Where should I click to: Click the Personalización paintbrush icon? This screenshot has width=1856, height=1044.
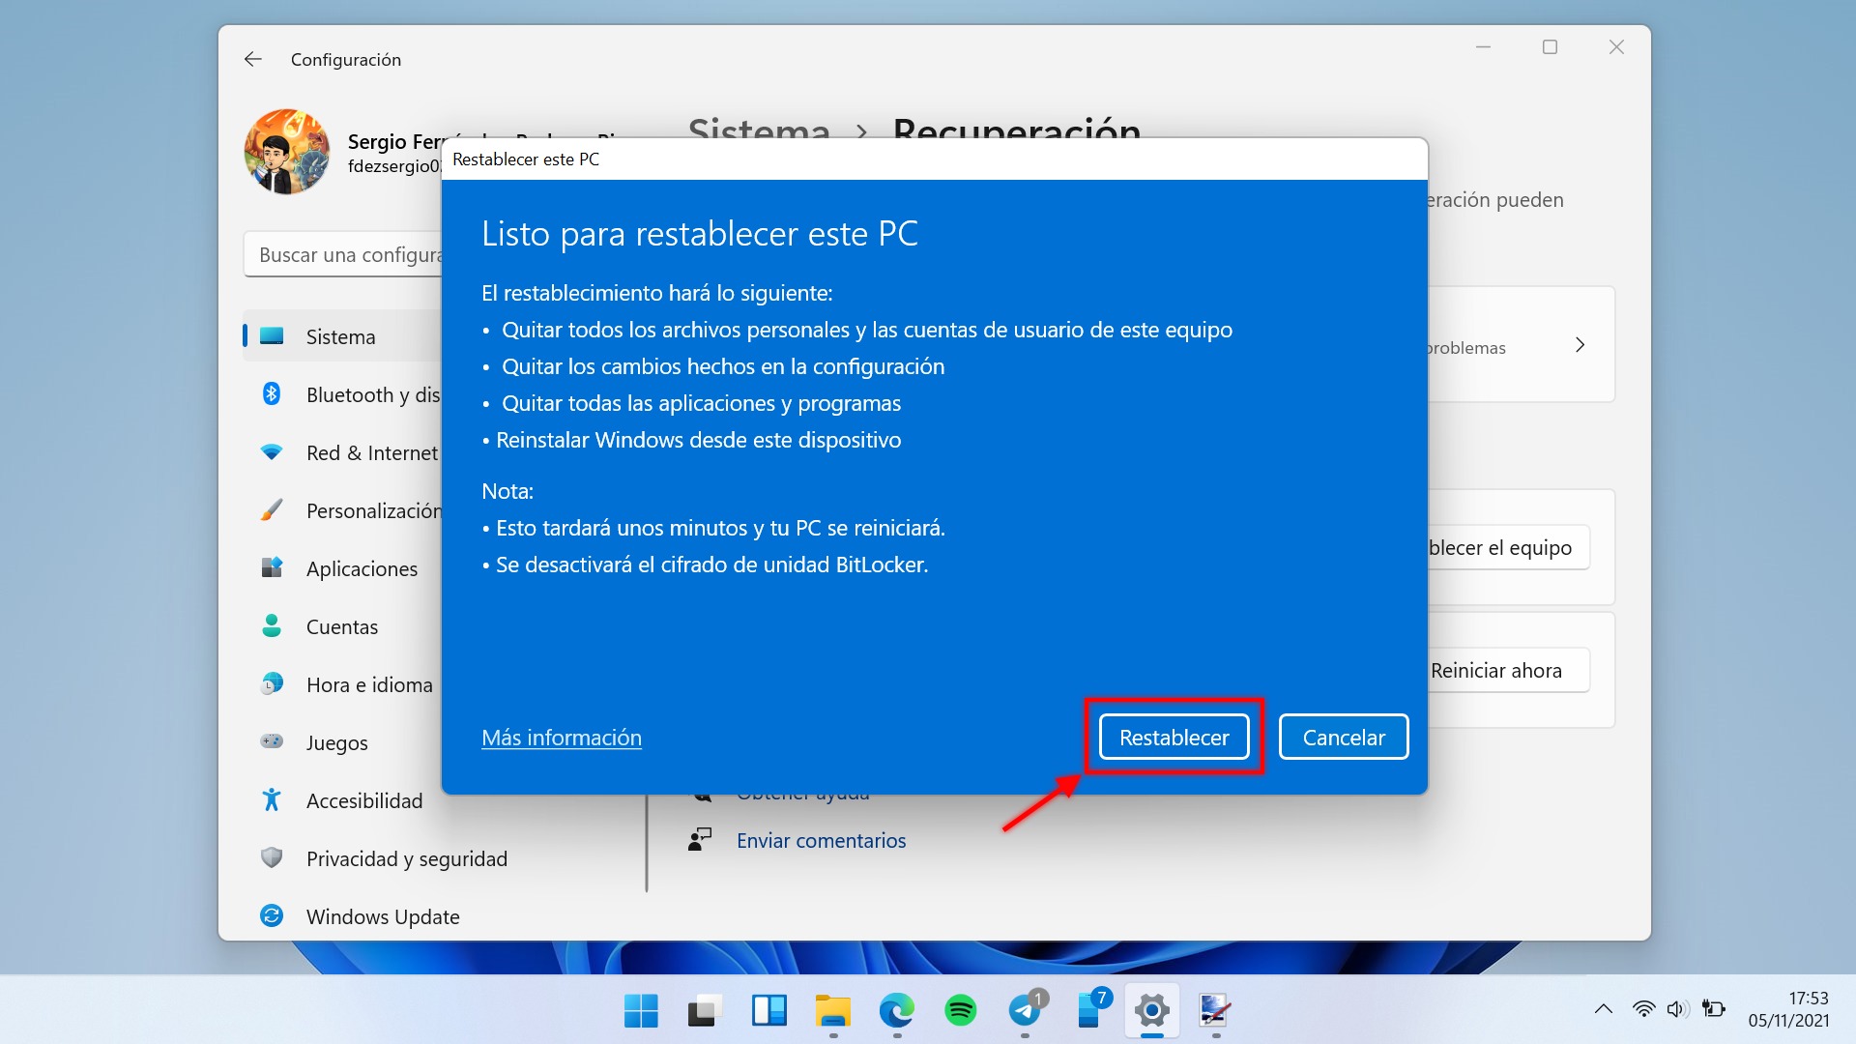pos(272,509)
